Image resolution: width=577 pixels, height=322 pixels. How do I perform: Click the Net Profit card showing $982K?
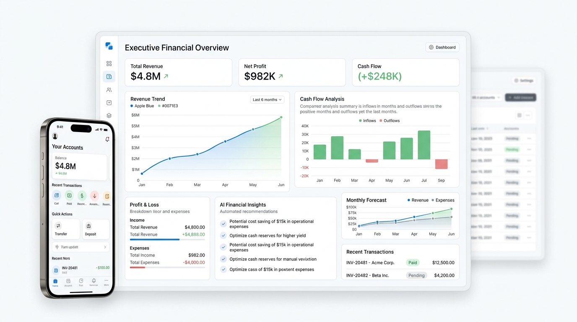292,72
